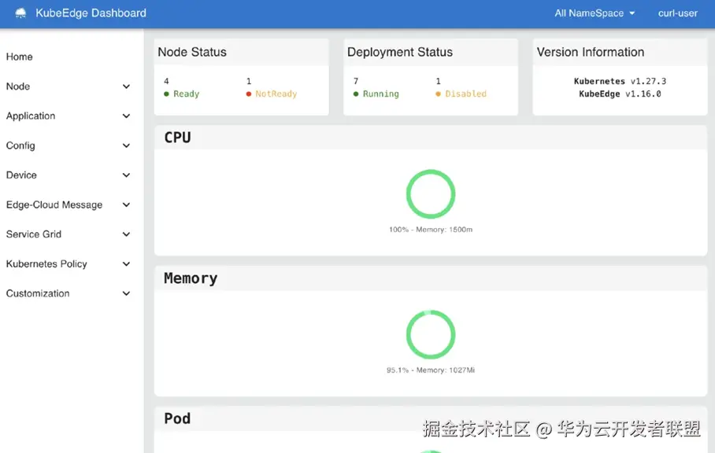This screenshot has height=453, width=715.
Task: Expand the Application menu chevron
Action: 126,116
